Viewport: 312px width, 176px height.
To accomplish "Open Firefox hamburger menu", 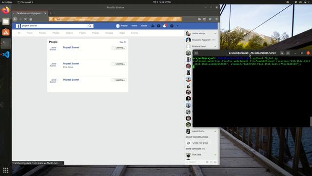I will click(x=216, y=19).
